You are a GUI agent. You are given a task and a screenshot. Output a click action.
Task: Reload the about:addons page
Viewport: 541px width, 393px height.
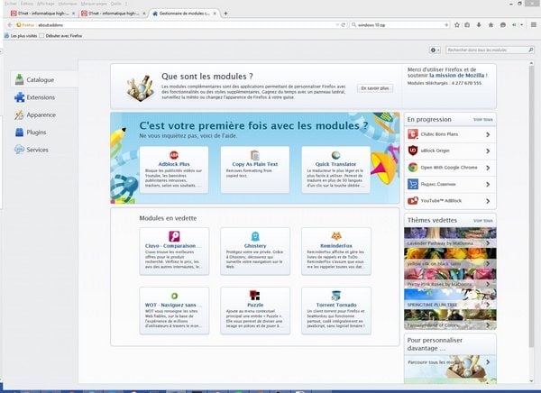tap(344, 25)
